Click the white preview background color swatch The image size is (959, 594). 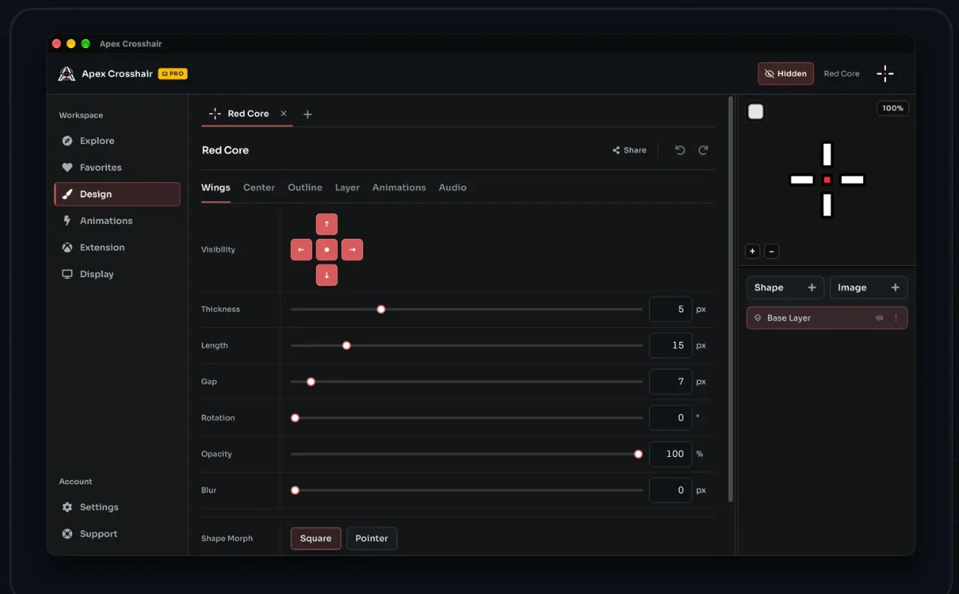click(756, 112)
